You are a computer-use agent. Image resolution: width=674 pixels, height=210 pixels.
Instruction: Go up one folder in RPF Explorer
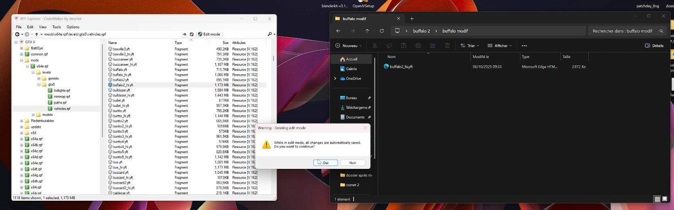37,34
